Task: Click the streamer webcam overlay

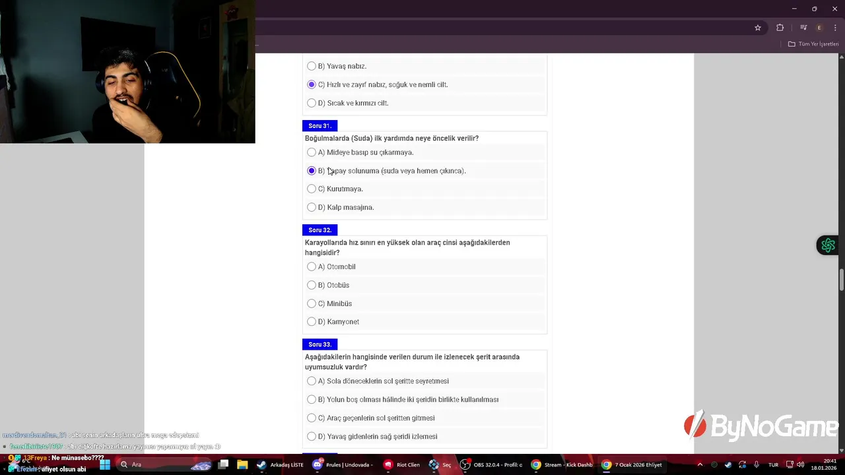Action: tap(127, 71)
